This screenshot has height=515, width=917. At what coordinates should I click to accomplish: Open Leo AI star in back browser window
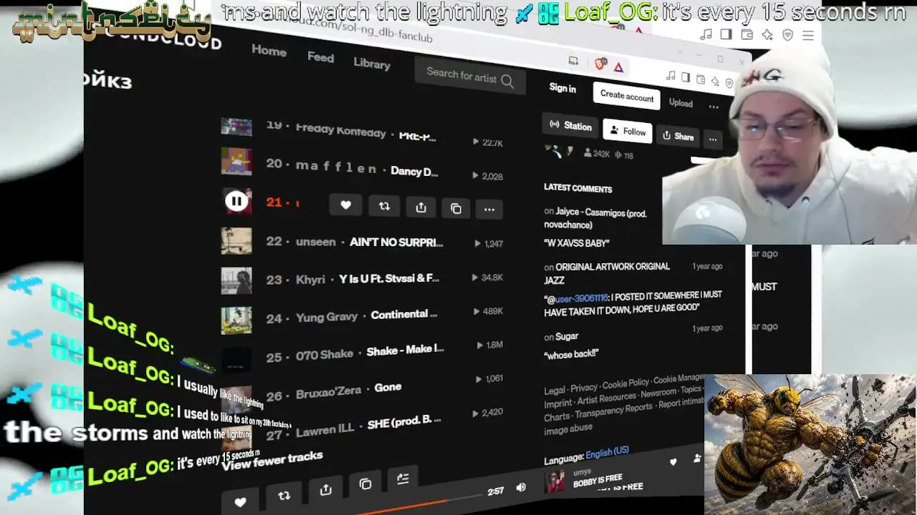coord(767,34)
